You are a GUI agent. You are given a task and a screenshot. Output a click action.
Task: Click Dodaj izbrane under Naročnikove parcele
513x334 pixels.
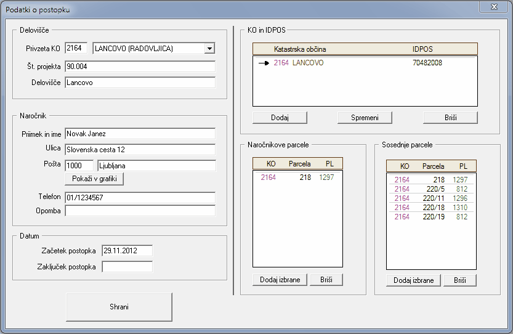(x=280, y=280)
